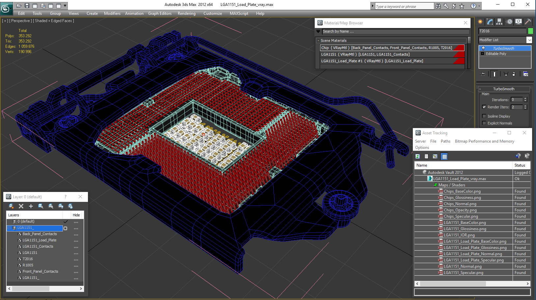Click Configure Modifier Sets icon

point(525,74)
